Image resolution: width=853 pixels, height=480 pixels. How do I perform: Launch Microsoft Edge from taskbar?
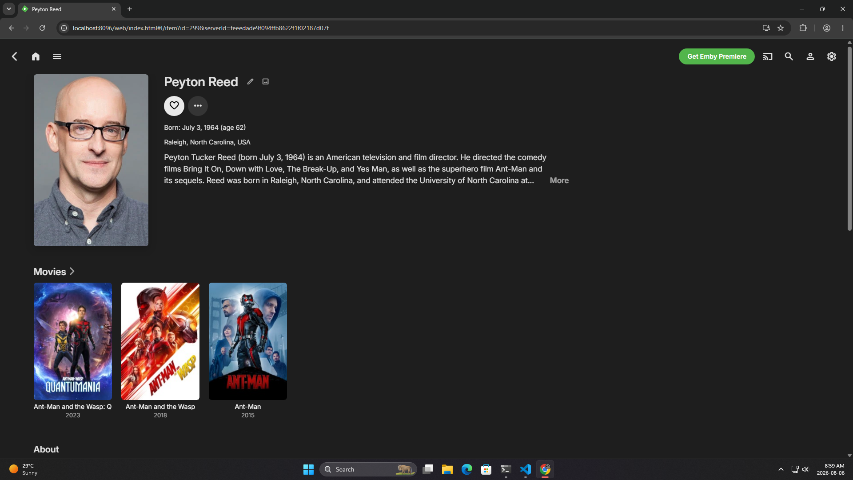467,469
